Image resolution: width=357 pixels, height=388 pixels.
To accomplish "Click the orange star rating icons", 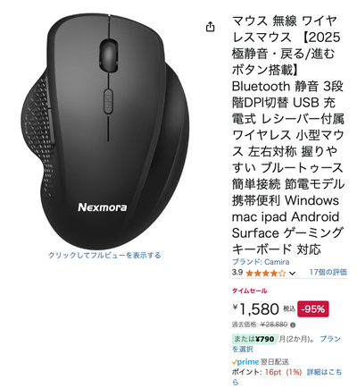I will (266, 273).
